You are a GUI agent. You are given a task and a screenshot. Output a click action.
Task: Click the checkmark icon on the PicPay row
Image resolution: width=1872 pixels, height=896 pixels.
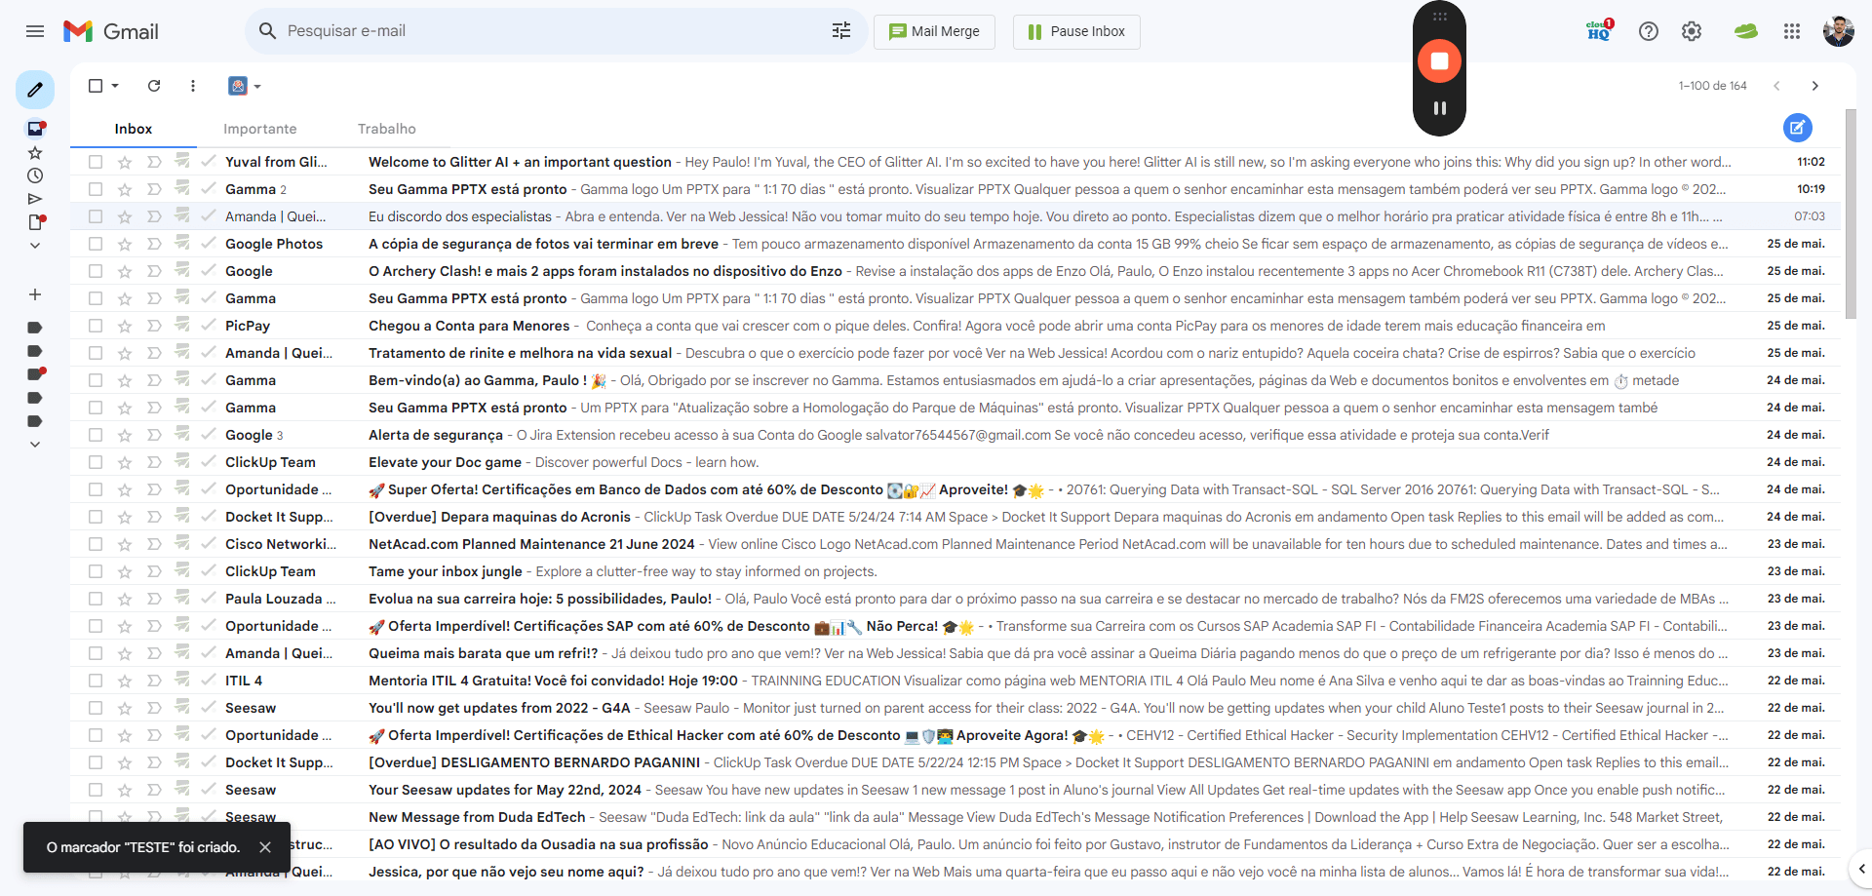click(x=209, y=325)
